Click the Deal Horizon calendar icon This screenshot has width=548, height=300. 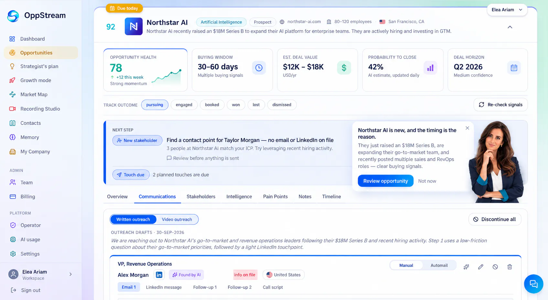(x=514, y=68)
